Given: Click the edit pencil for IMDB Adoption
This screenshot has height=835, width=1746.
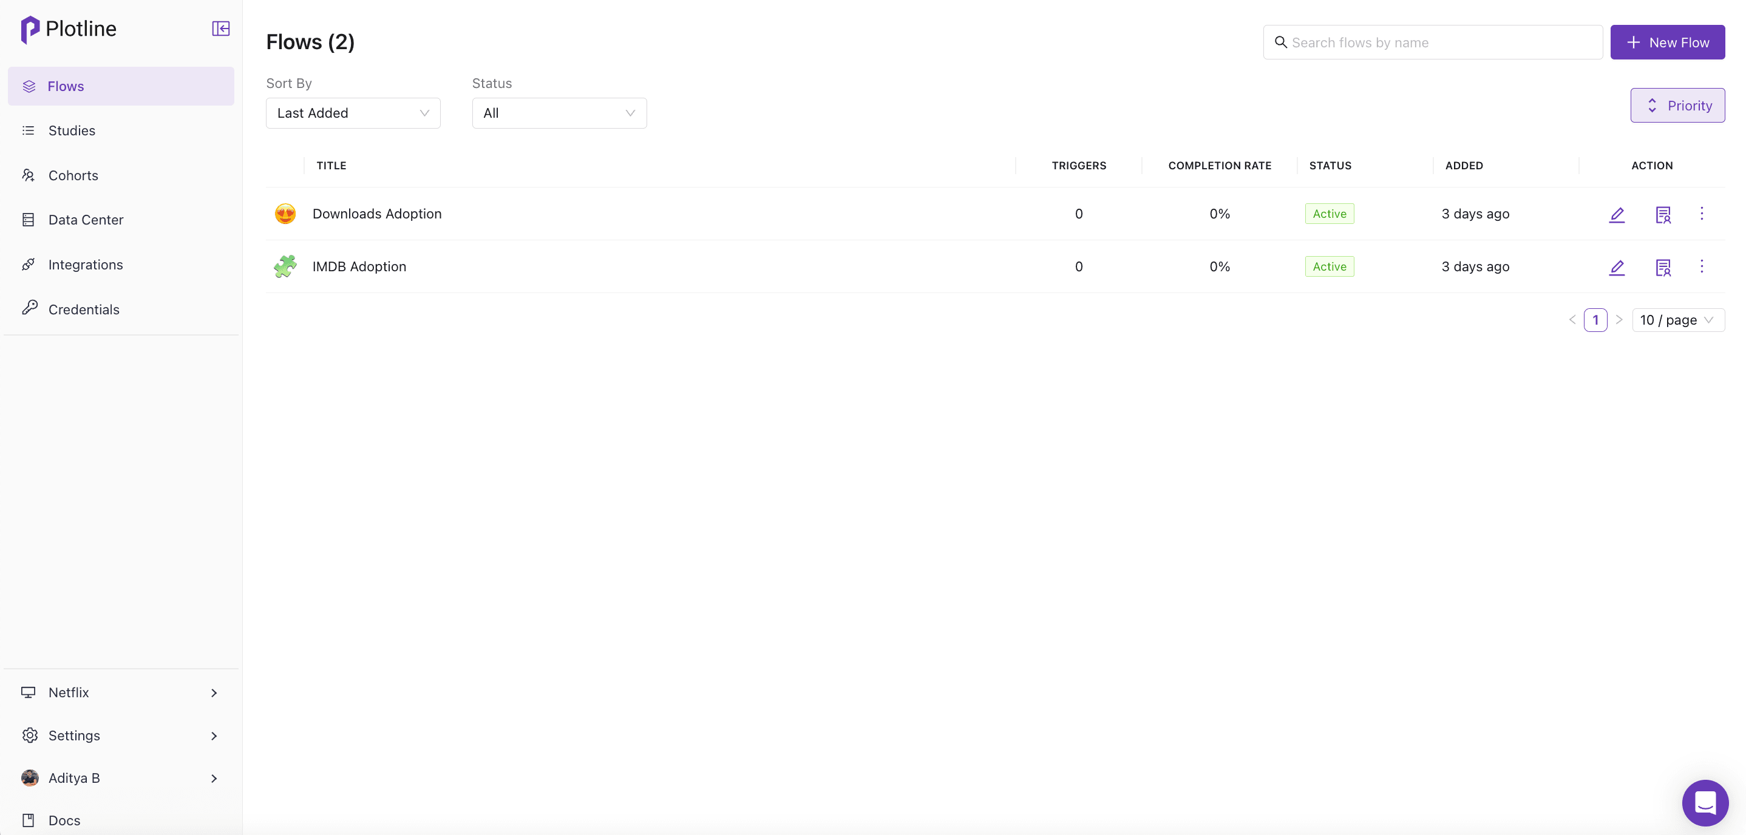Looking at the screenshot, I should 1617,267.
